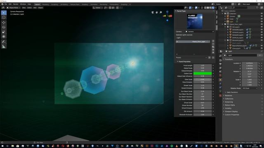Open the viewport View menu

pyautogui.click(x=24, y=8)
